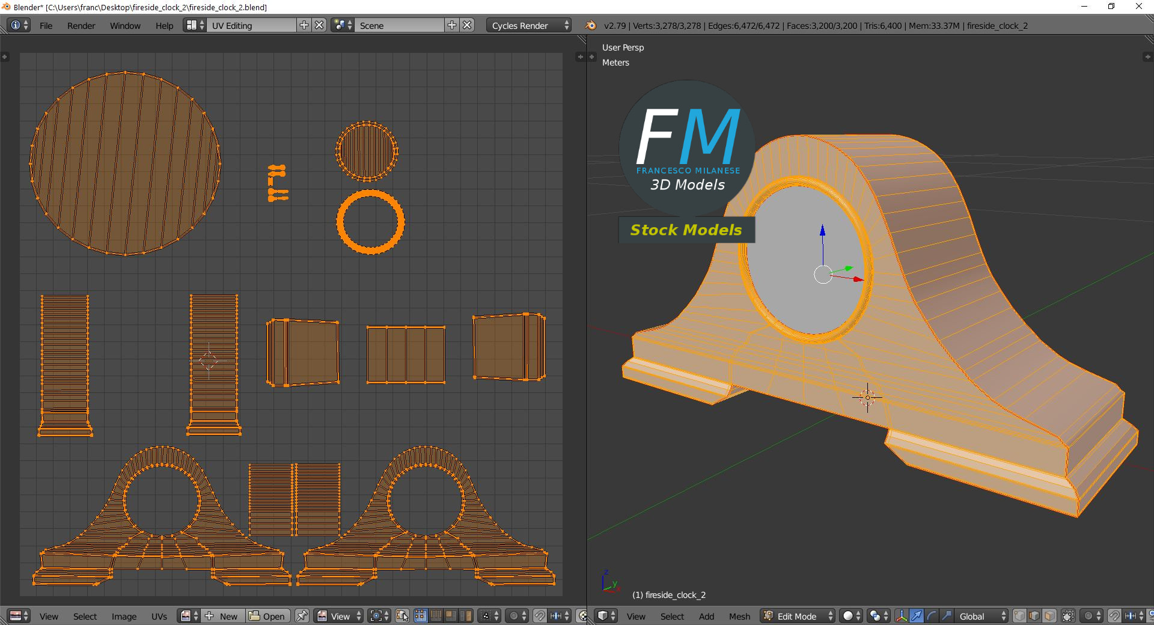
Task: Open the UVs menu in UV editor
Action: tap(159, 616)
